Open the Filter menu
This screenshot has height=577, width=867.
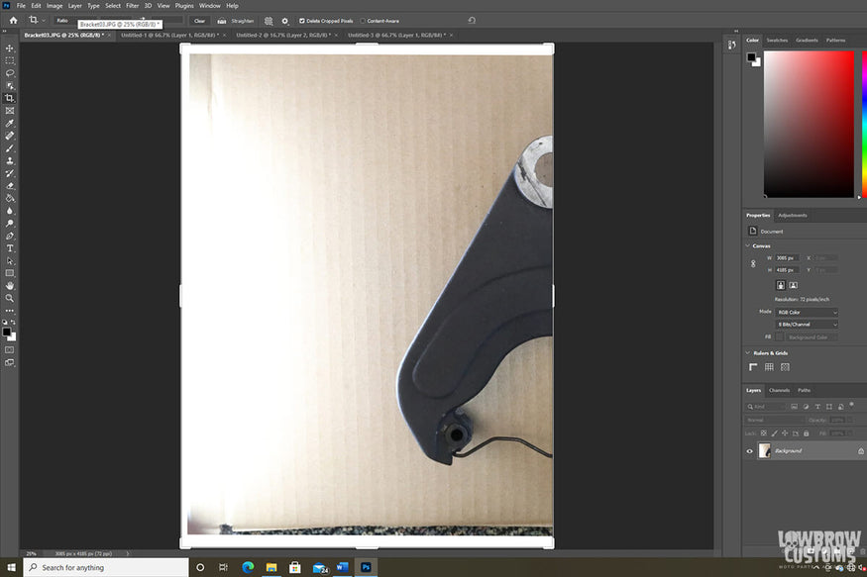(x=132, y=6)
